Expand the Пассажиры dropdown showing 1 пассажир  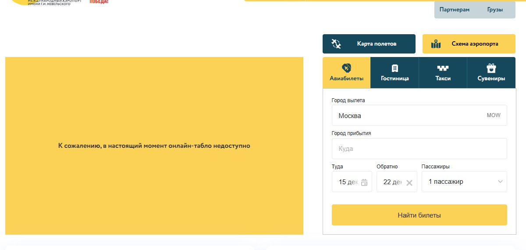point(464,182)
